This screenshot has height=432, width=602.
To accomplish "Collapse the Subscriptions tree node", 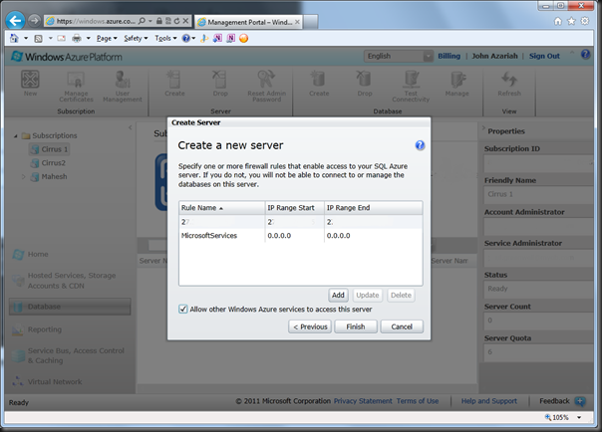I will tap(15, 135).
